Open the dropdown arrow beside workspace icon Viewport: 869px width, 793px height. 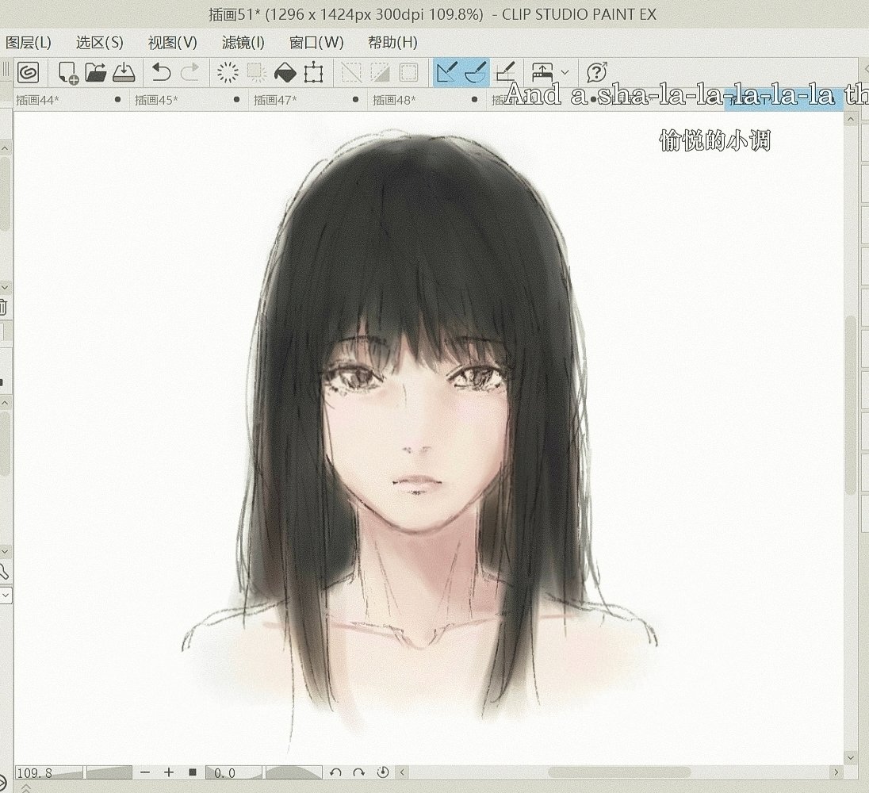565,73
